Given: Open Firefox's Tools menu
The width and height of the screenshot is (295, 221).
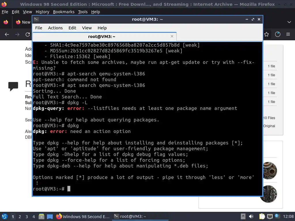Looking at the screenshot, I should pyautogui.click(x=83, y=12).
